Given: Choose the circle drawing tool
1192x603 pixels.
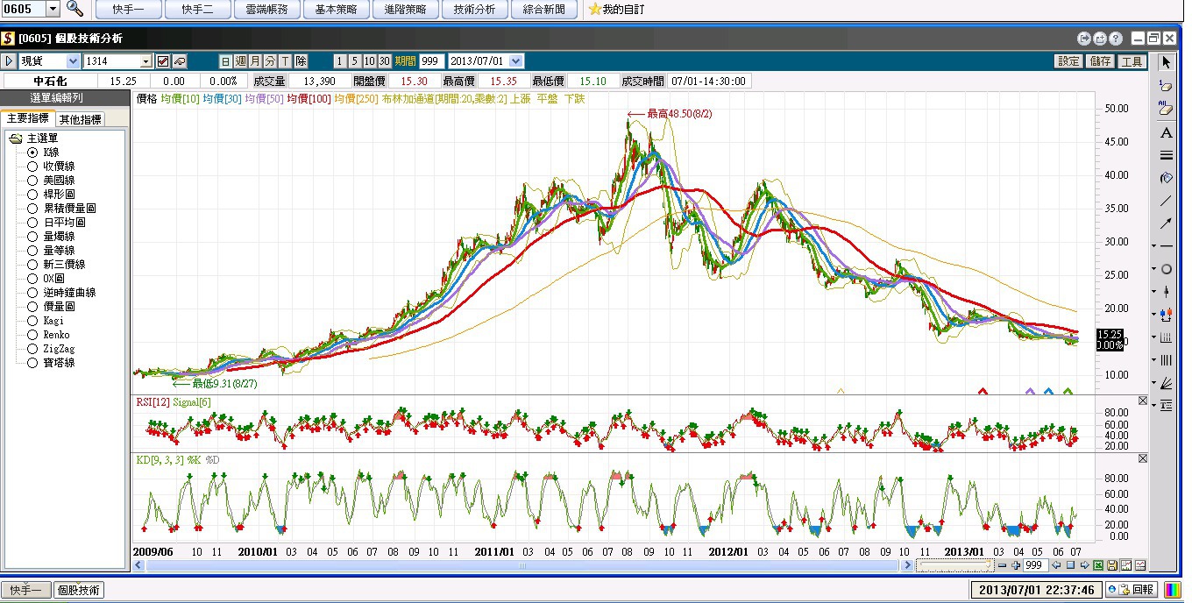Looking at the screenshot, I should pyautogui.click(x=1166, y=269).
